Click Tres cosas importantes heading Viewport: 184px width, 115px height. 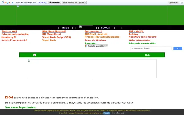pyautogui.click(x=20, y=108)
